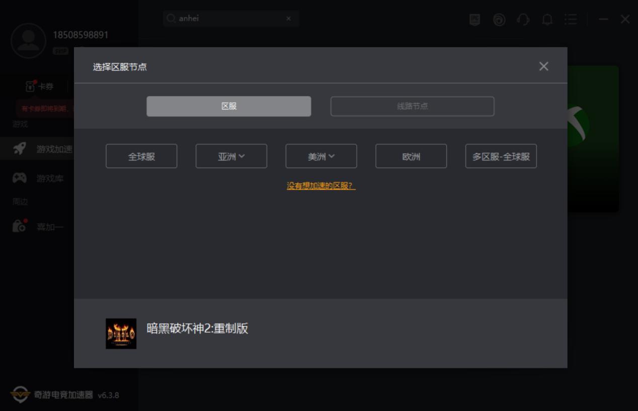This screenshot has width=638, height=411.
Task: Minimize the main window
Action: pos(603,20)
